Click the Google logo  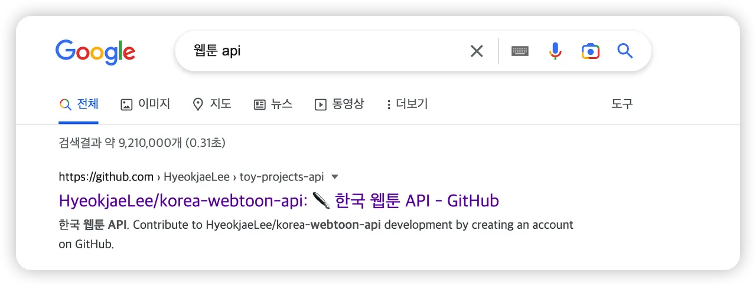pos(95,52)
